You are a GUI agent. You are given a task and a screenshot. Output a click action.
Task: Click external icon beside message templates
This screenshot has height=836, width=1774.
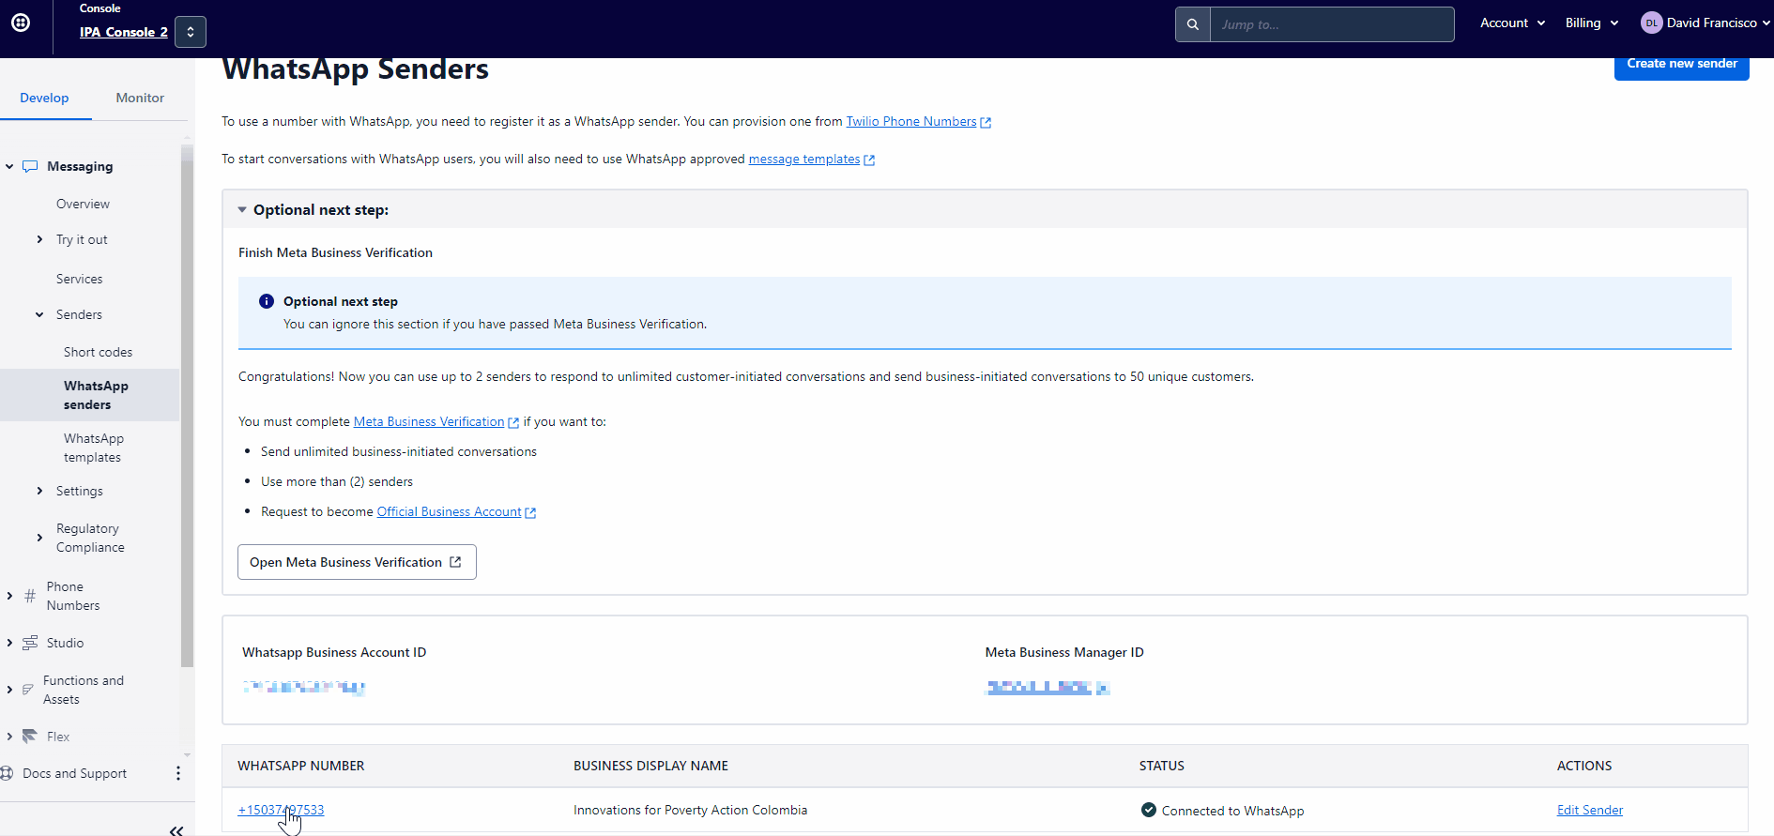[x=869, y=160]
